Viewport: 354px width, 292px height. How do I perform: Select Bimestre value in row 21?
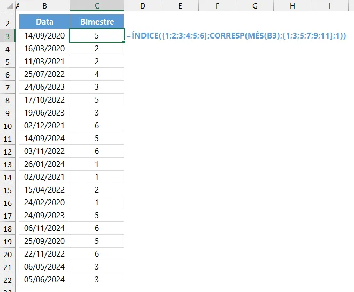tap(97, 267)
